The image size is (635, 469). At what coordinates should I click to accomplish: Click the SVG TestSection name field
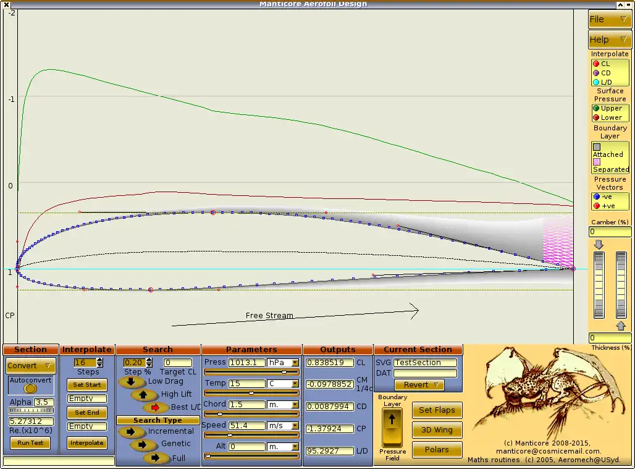tap(426, 363)
